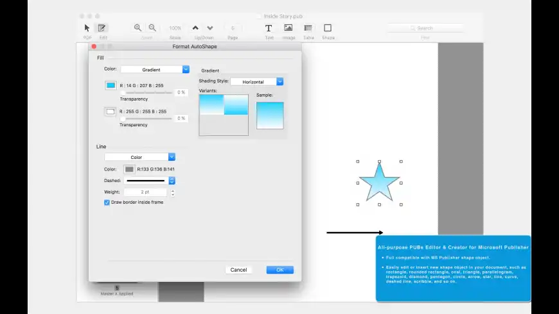Click the bottom-right handle of star

tap(401, 204)
